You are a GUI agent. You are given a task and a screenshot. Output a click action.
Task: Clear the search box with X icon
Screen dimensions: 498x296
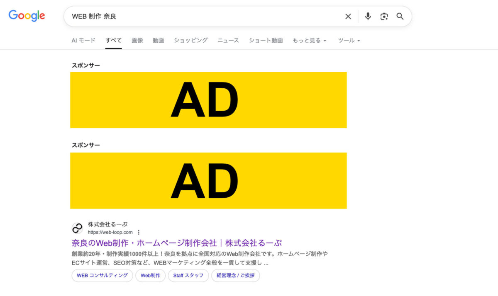click(348, 16)
